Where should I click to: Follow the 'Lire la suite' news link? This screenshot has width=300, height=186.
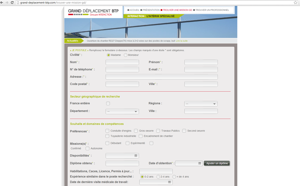(181, 41)
